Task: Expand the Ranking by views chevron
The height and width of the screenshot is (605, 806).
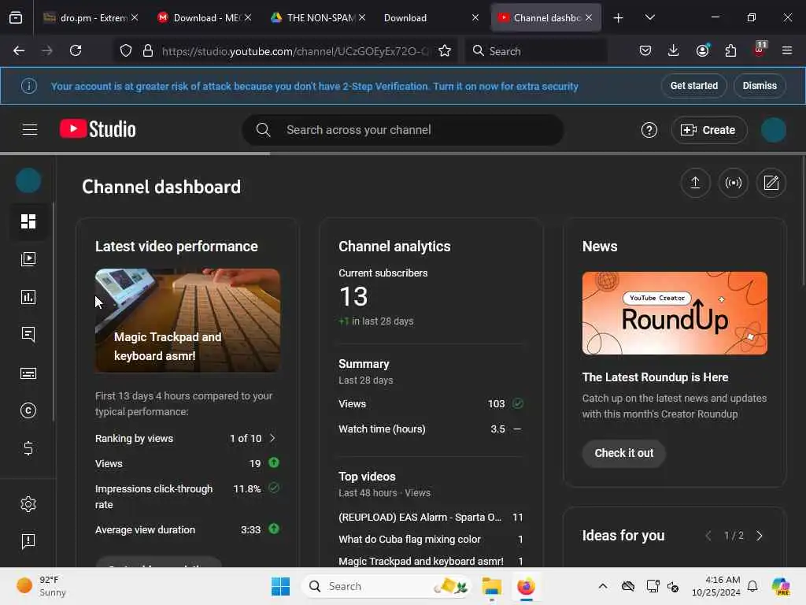Action: coord(272,438)
